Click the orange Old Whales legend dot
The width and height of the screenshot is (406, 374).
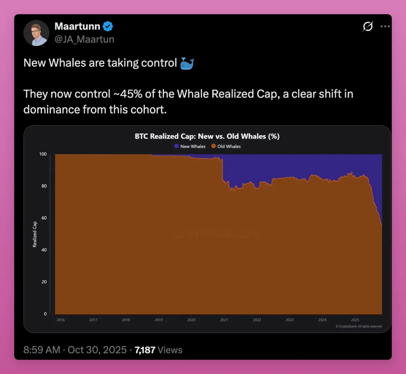click(213, 146)
